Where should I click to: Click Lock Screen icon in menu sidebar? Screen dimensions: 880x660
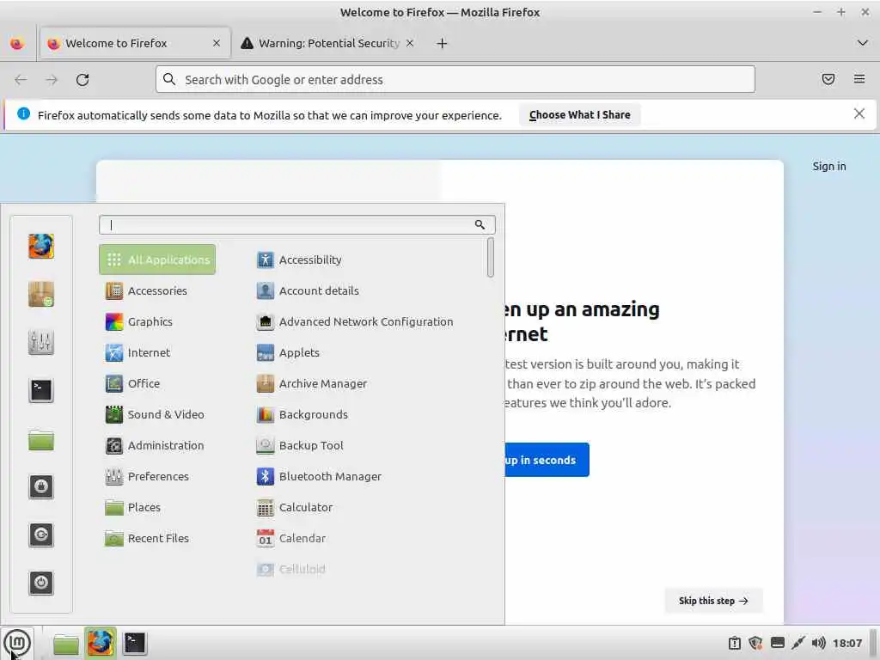[41, 486]
